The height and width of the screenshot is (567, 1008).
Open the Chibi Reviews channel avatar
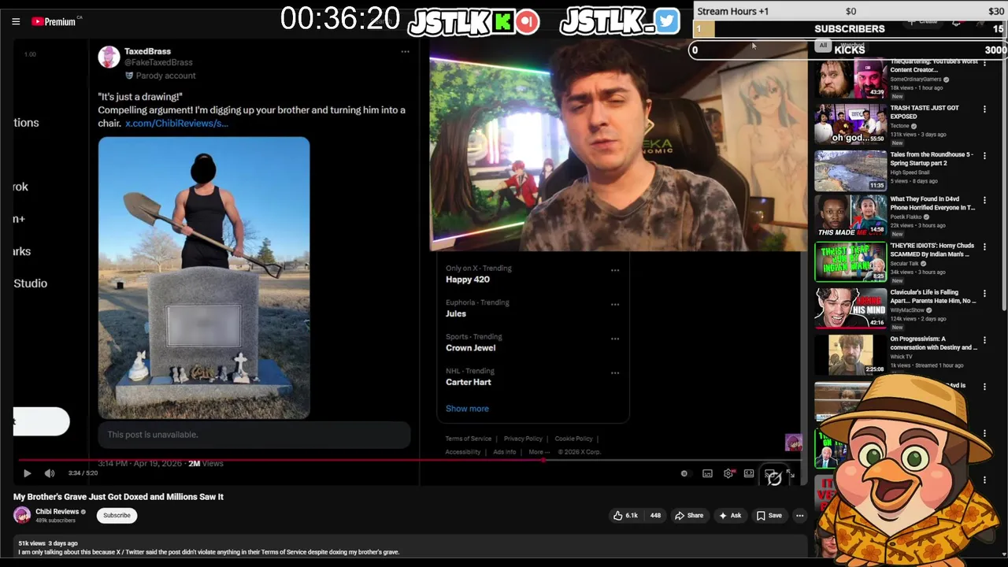click(x=22, y=515)
